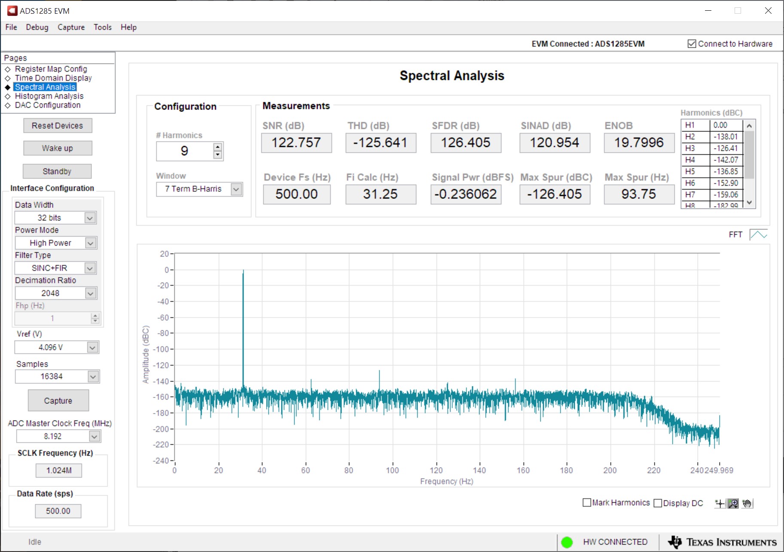Click the # Harmonics value field

click(185, 151)
